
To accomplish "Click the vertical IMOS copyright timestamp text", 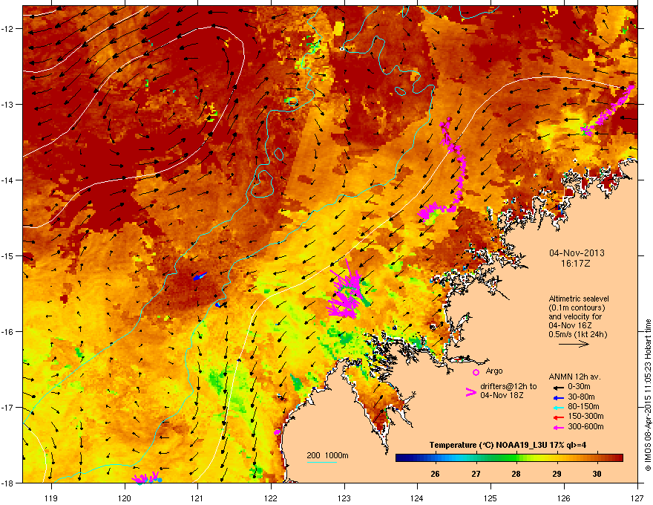I will [648, 395].
